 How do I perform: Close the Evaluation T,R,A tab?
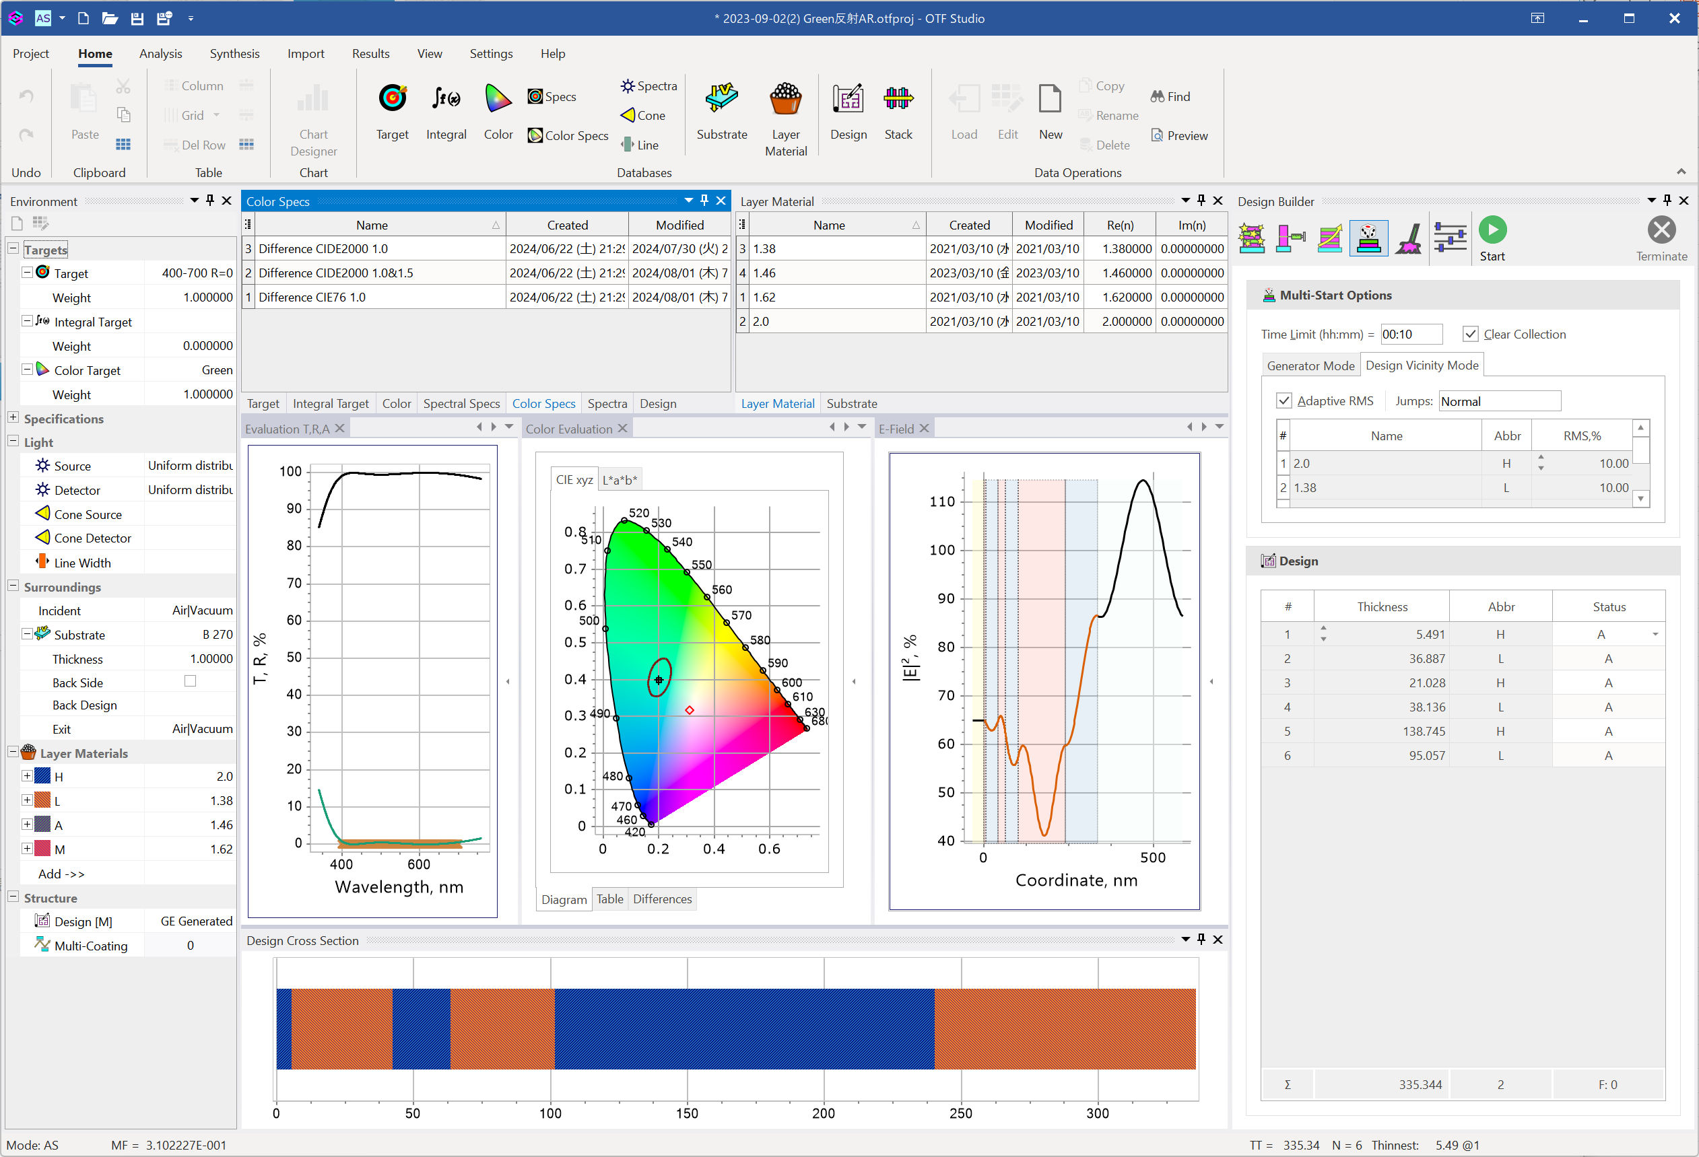point(339,428)
